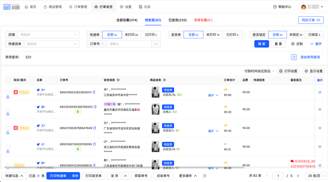
Task: Click gear icon next to 收货信息 column header
Action: (118, 80)
